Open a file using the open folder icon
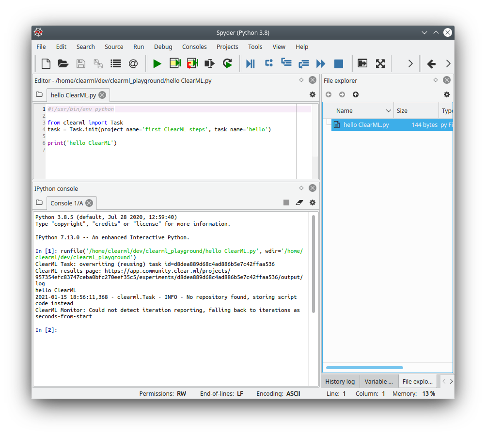Screen dimensions: 486x436 click(x=63, y=63)
